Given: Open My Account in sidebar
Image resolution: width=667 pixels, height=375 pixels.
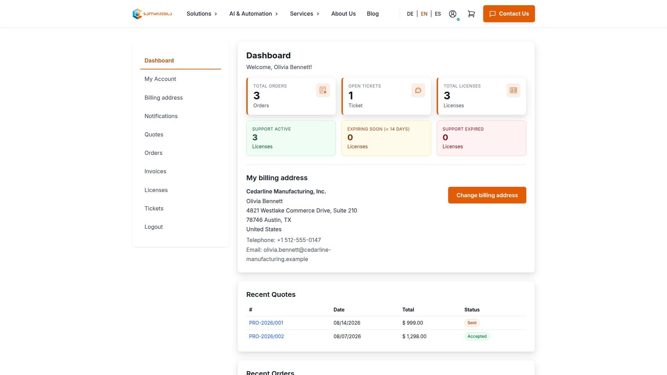Looking at the screenshot, I should 181,79.
